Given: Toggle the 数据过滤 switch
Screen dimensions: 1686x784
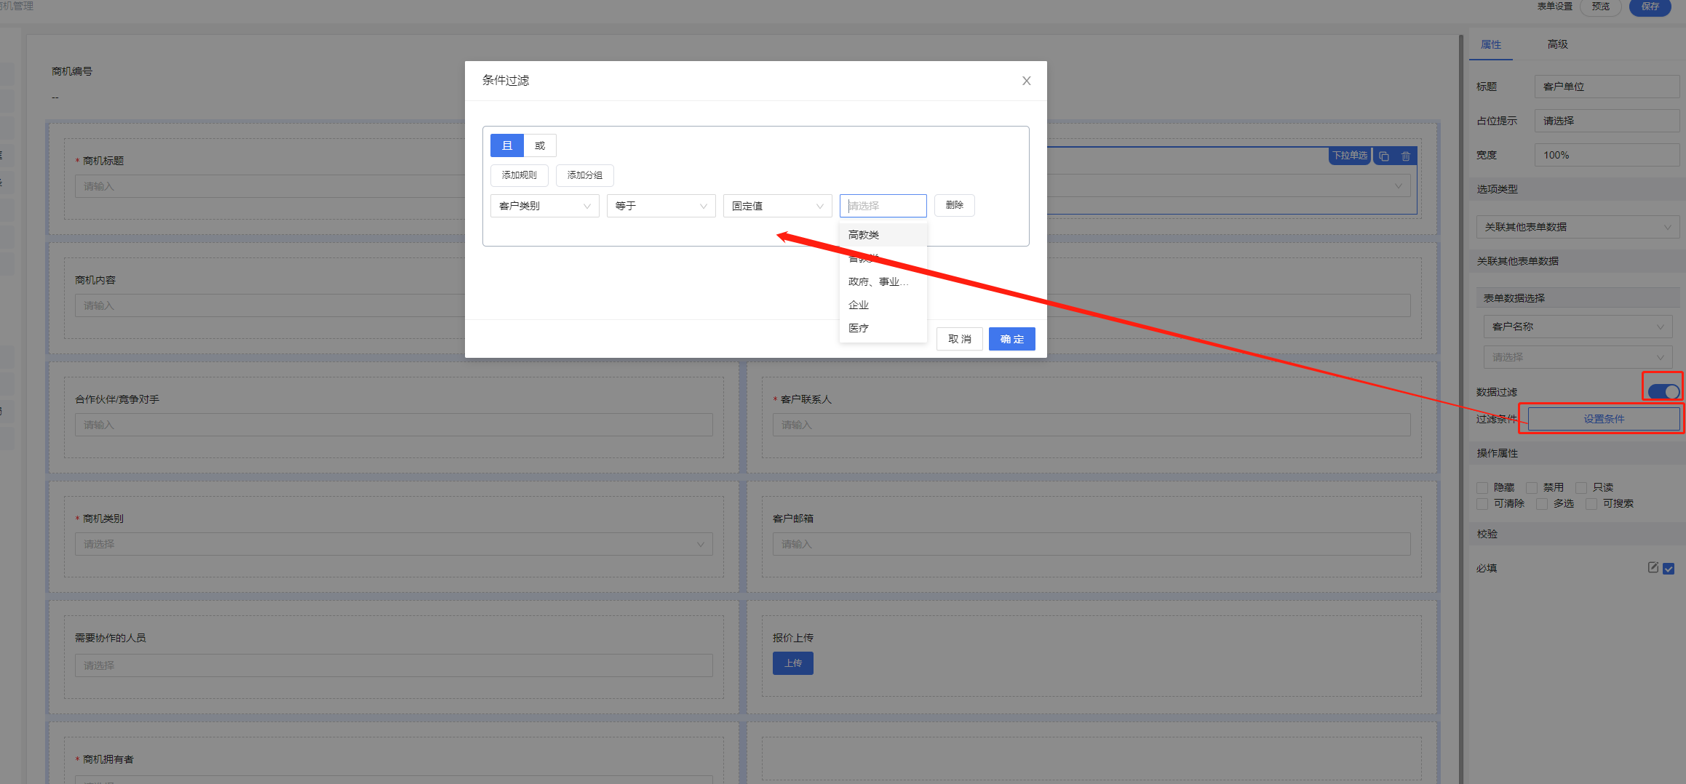Looking at the screenshot, I should (x=1664, y=391).
